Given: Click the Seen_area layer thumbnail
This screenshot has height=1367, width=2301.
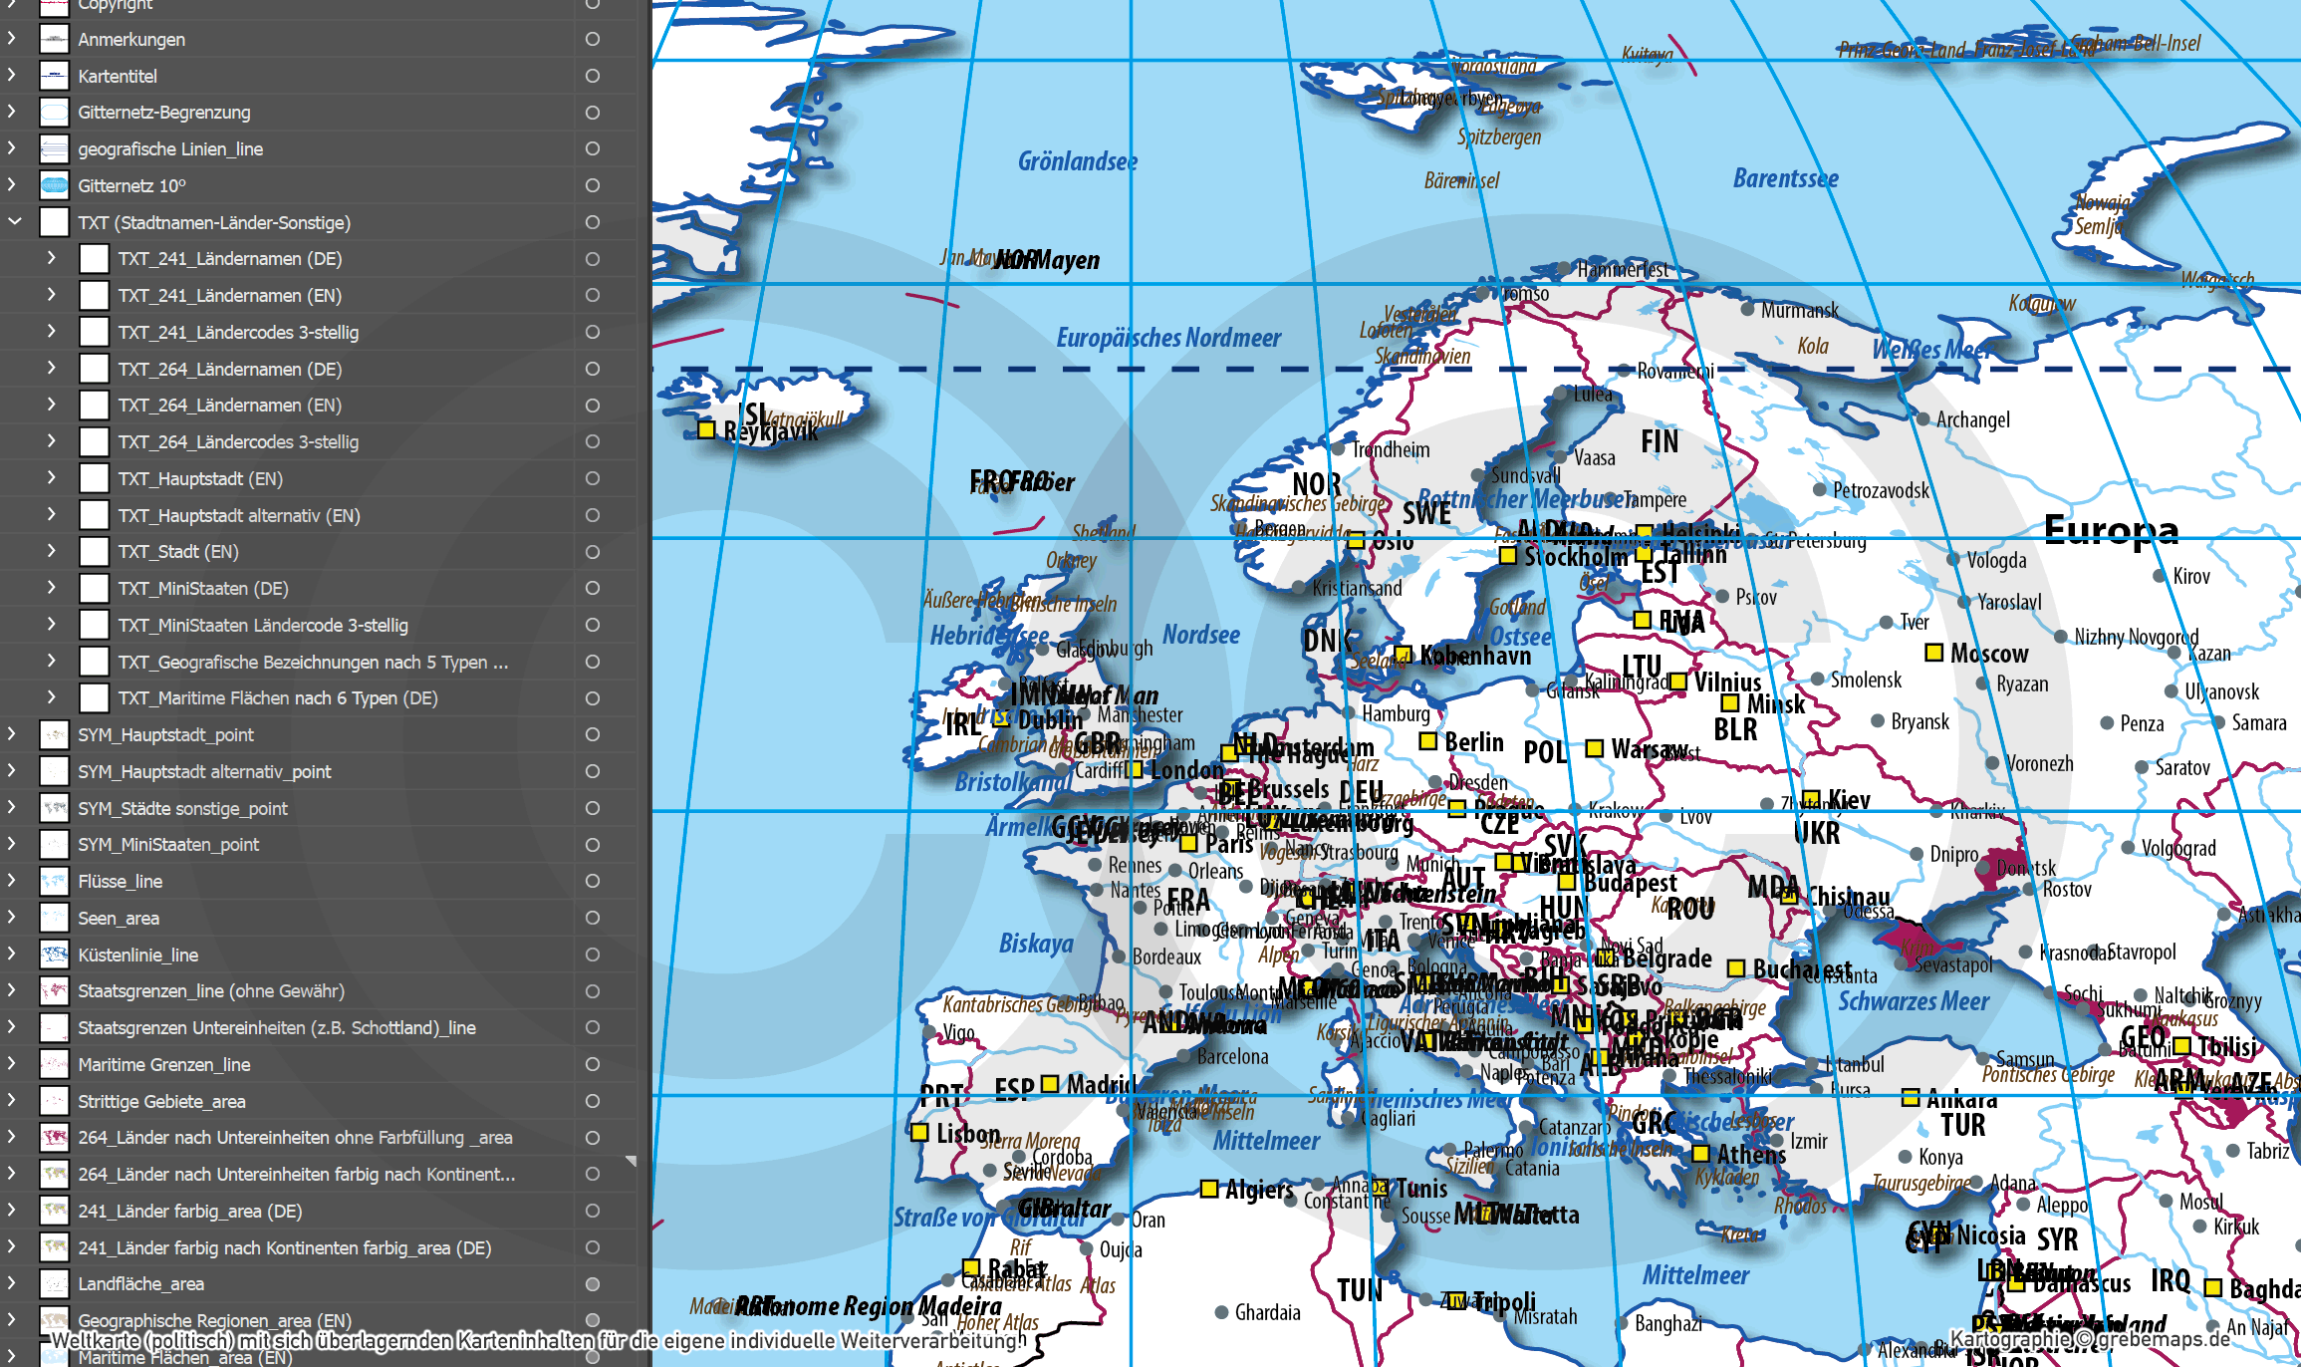Looking at the screenshot, I should pyautogui.click(x=54, y=918).
